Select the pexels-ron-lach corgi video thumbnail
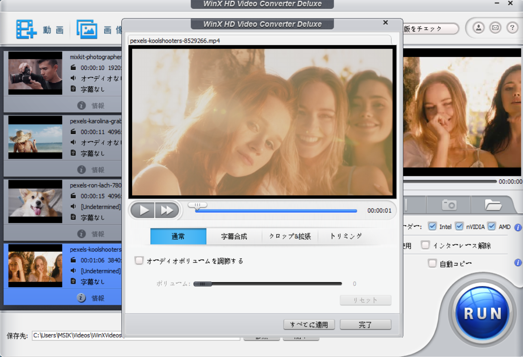Image resolution: width=523 pixels, height=357 pixels. [x=35, y=201]
